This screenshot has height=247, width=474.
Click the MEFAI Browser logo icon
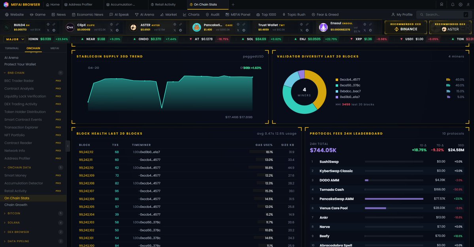click(6, 4)
